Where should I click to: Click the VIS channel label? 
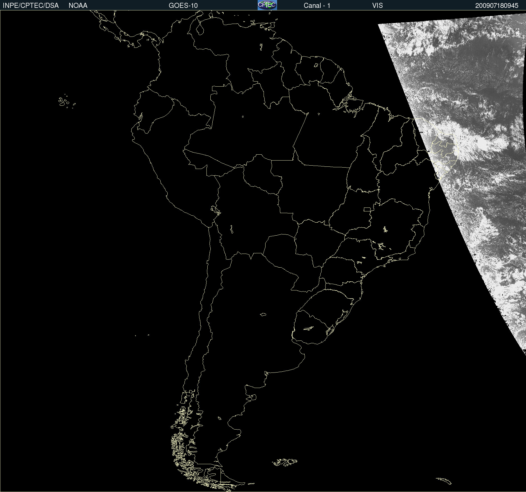(377, 6)
